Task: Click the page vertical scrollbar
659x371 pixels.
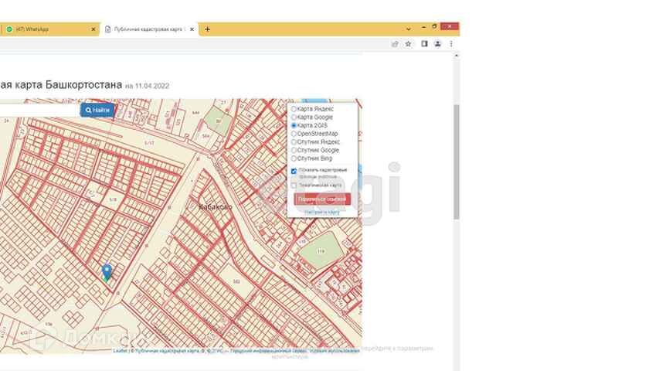Action: [x=456, y=162]
